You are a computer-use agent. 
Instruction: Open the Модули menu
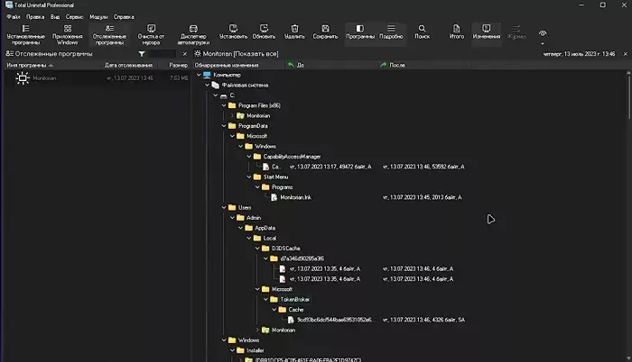[x=98, y=16]
